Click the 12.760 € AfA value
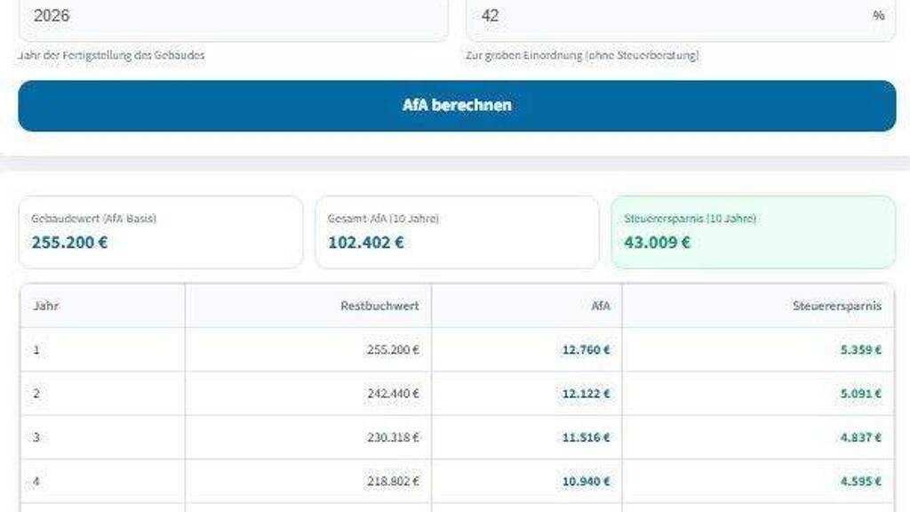 click(x=586, y=350)
